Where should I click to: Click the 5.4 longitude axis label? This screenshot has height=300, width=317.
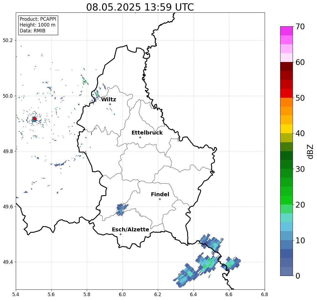[16, 294]
